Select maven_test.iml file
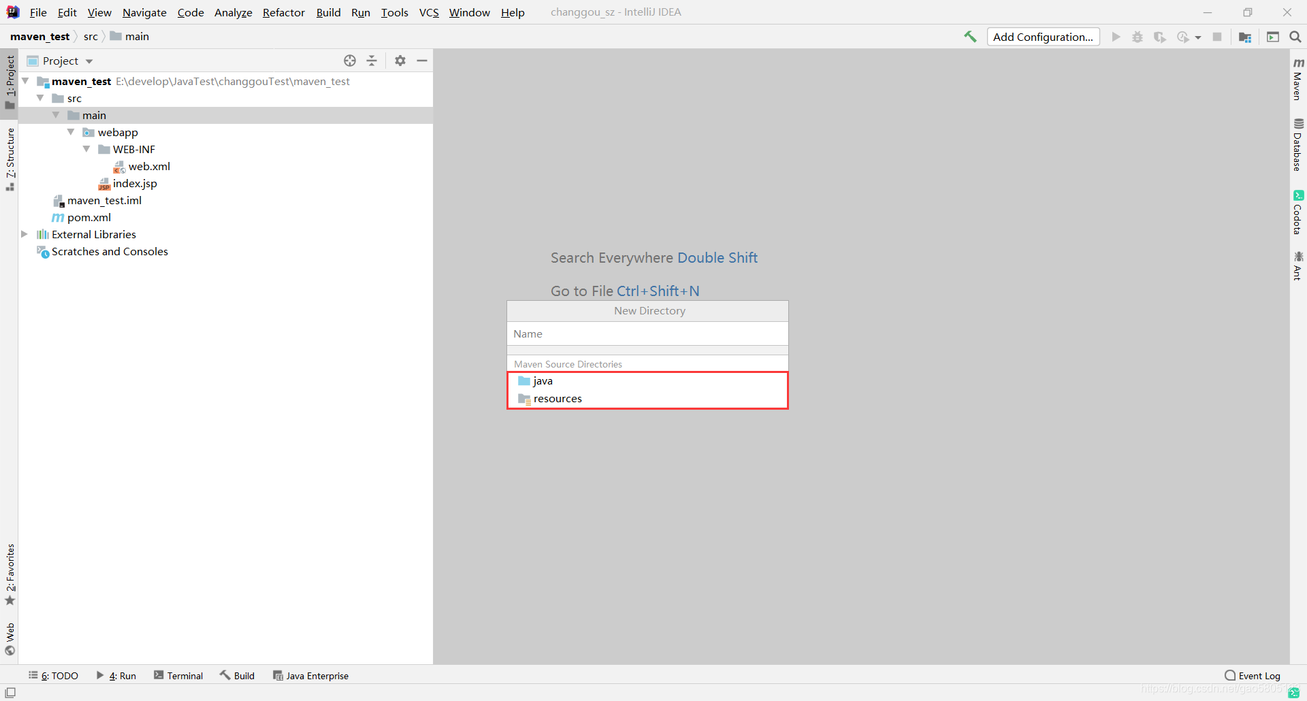 click(x=97, y=200)
